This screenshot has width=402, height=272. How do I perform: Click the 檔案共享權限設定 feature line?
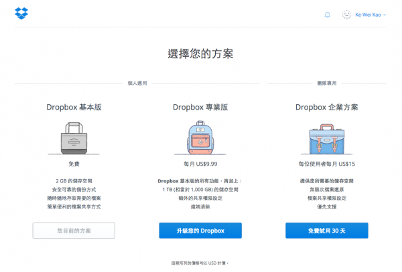327,198
